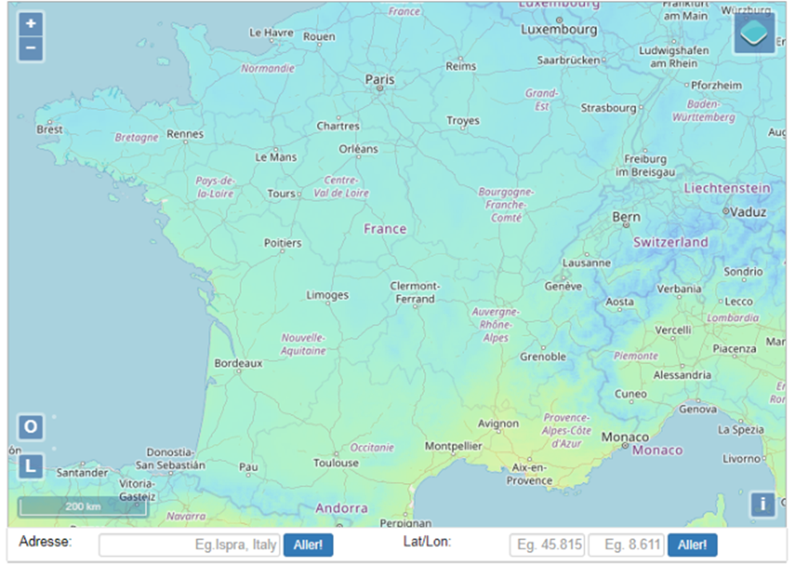Click Monaco on the map

[x=625, y=437]
